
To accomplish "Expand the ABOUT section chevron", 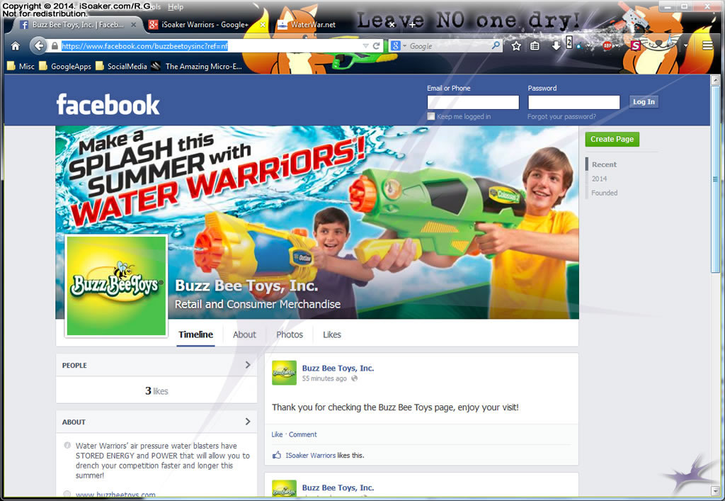I will 248,422.
